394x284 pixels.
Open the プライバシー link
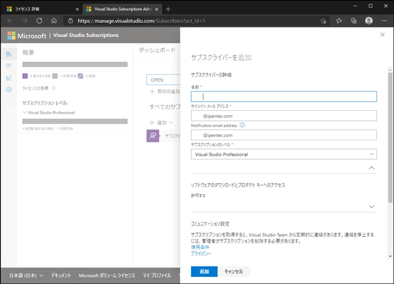tap(202, 253)
